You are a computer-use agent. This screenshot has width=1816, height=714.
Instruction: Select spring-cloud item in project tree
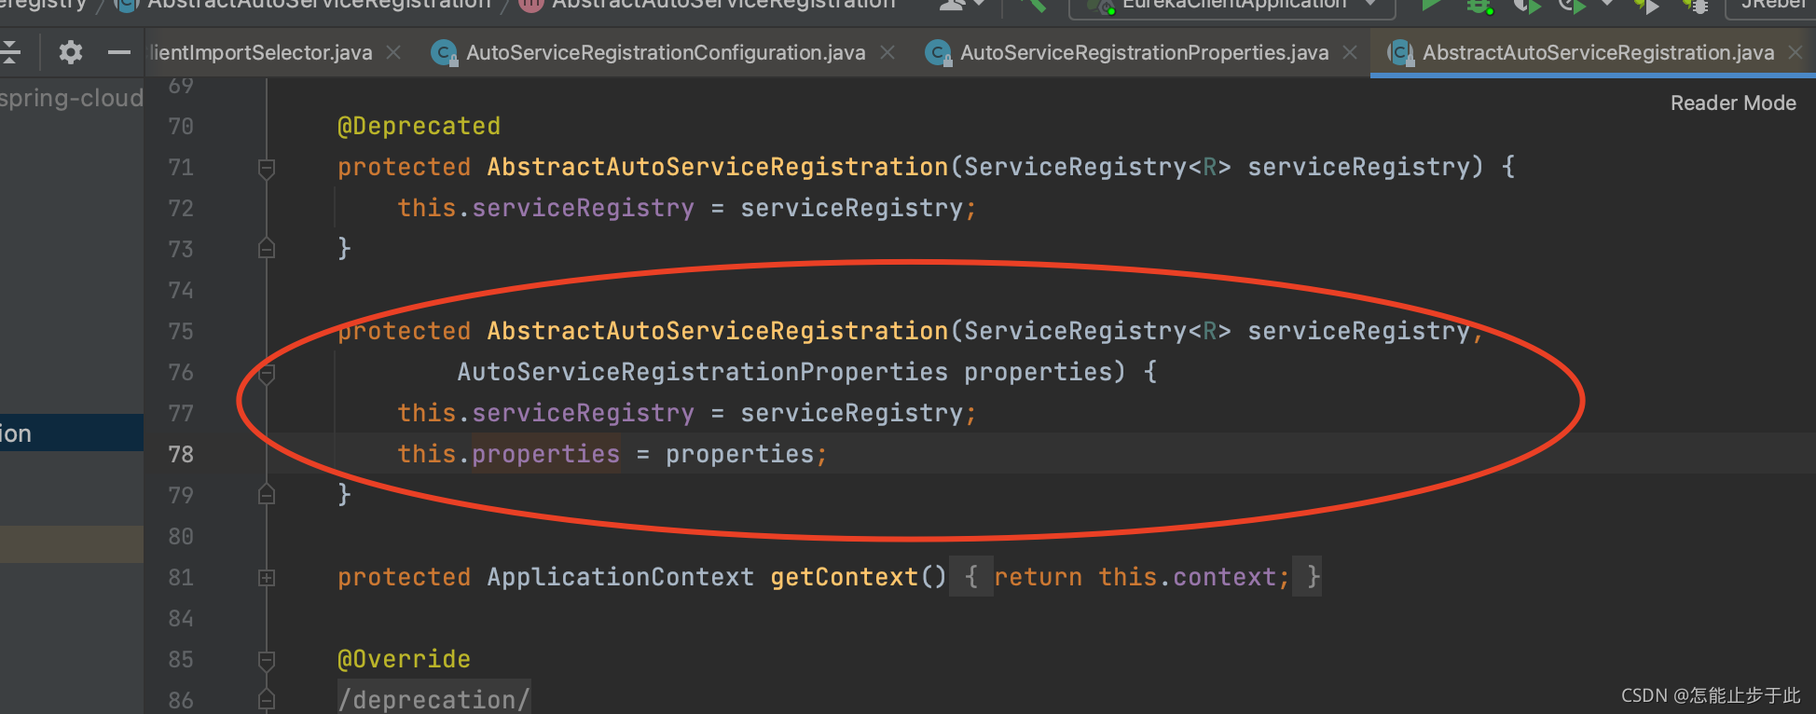point(72,99)
